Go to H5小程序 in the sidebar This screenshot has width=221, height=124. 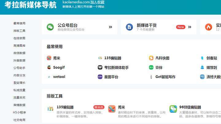(x=19, y=112)
